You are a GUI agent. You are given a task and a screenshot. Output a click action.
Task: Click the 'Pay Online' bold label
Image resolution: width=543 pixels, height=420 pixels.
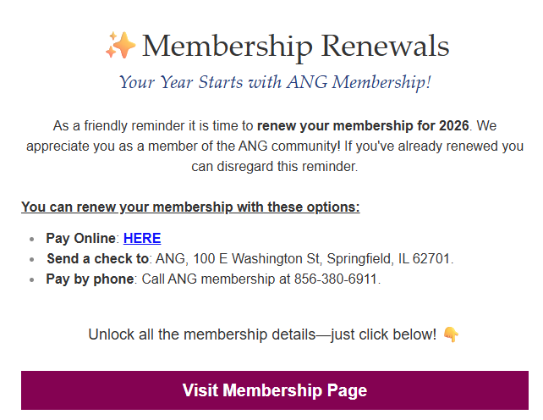pyautogui.click(x=81, y=238)
